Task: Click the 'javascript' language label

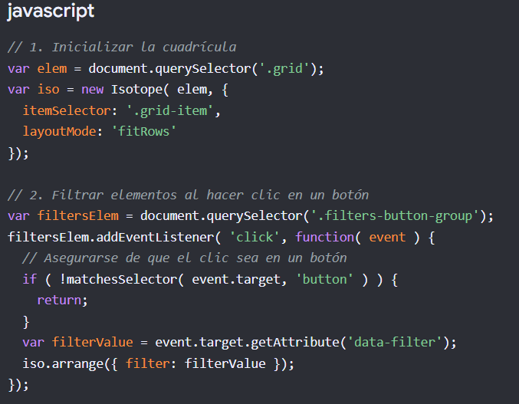Action: coord(51,11)
